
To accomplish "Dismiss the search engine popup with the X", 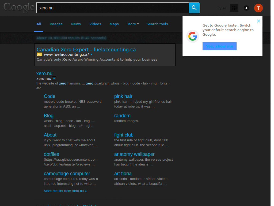I will 258,21.
